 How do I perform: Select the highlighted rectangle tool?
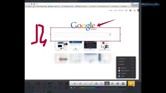coord(107,83)
